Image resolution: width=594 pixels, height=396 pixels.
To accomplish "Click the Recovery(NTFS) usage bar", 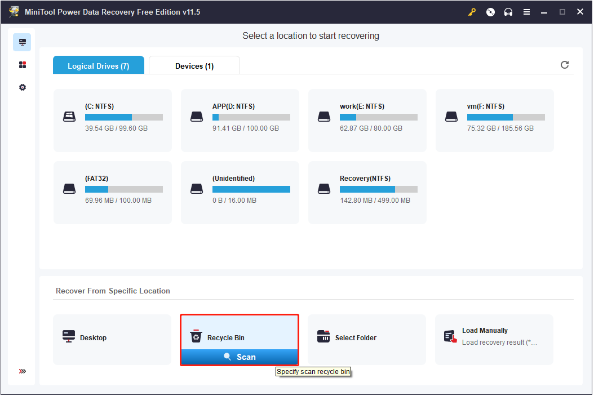I will [379, 189].
